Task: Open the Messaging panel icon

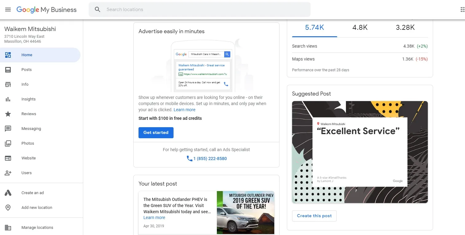Action: 8,128
